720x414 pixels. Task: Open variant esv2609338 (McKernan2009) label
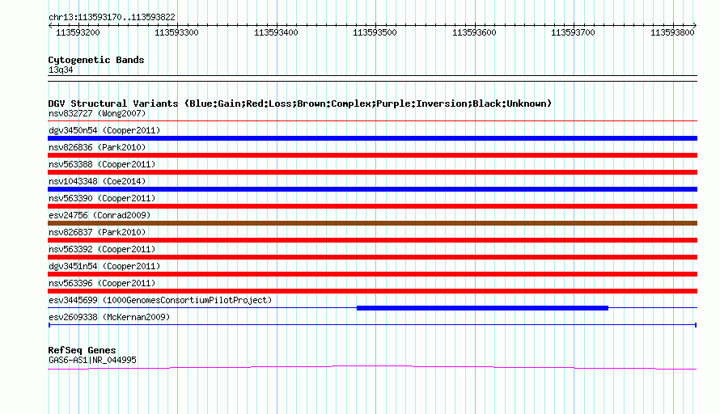coord(109,317)
